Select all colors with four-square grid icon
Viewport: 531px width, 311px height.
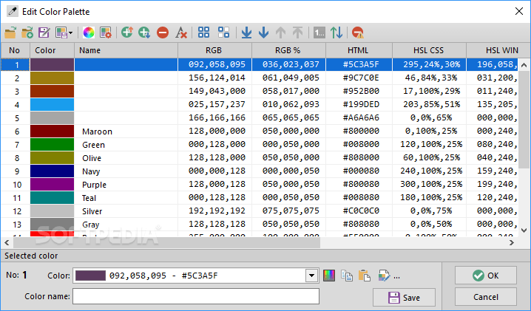coord(203,33)
